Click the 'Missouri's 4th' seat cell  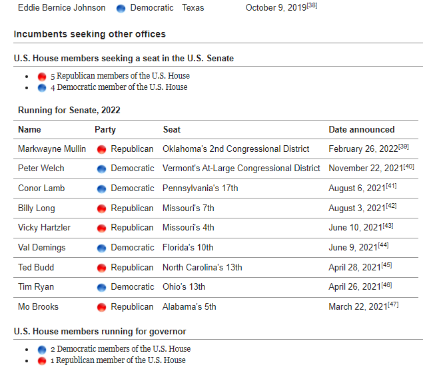point(189,228)
